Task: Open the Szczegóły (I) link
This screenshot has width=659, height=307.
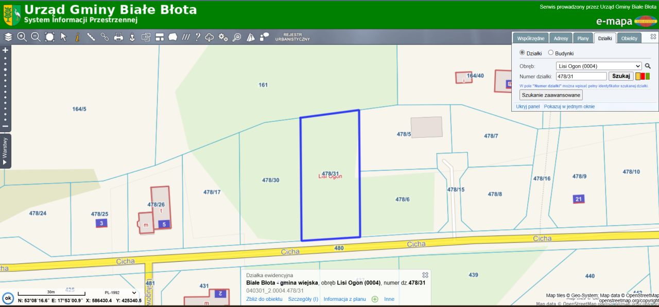Action: point(303,299)
